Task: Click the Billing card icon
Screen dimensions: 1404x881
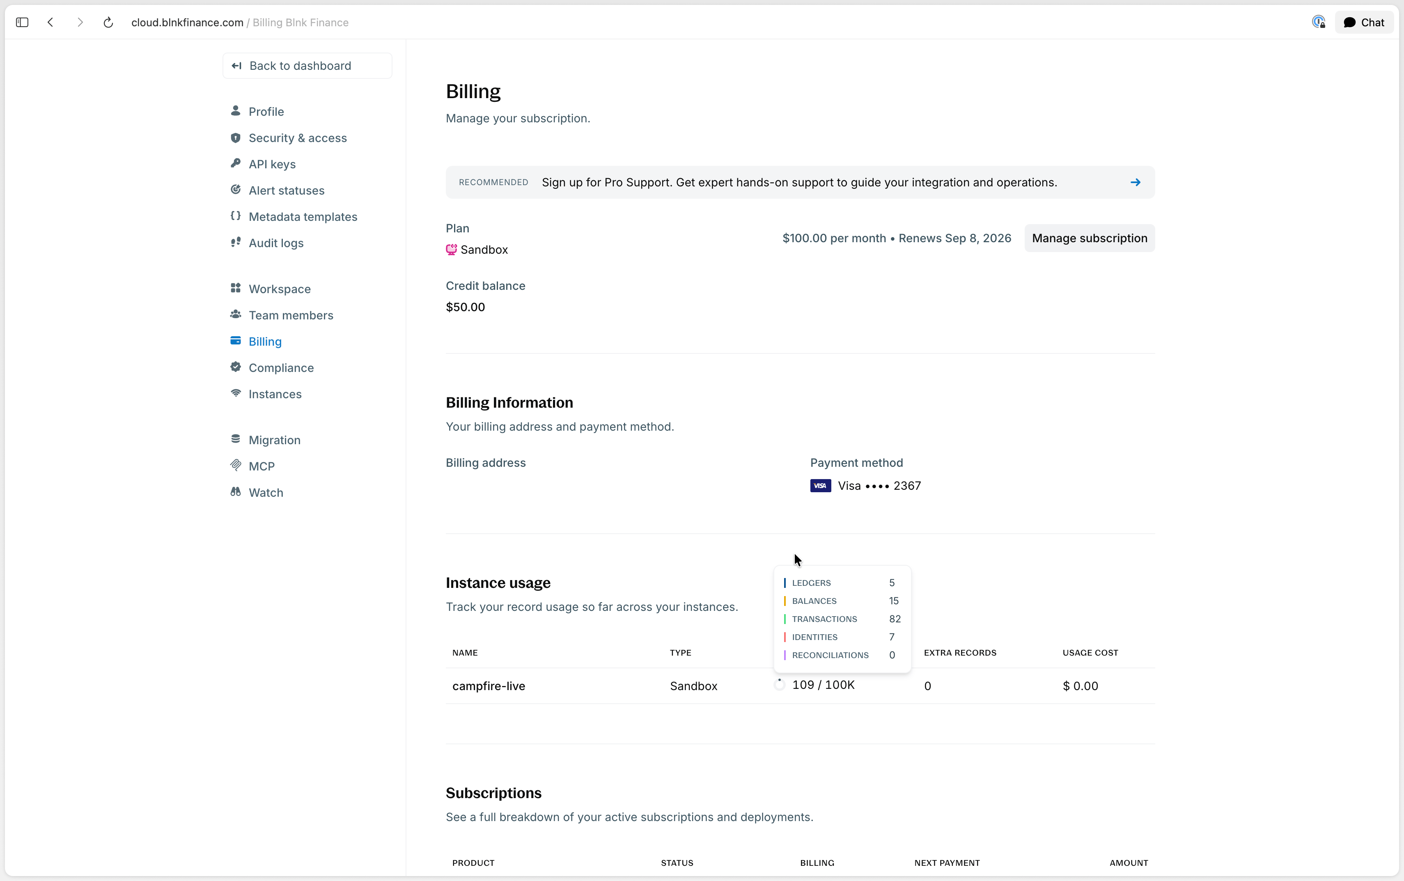Action: (x=235, y=340)
